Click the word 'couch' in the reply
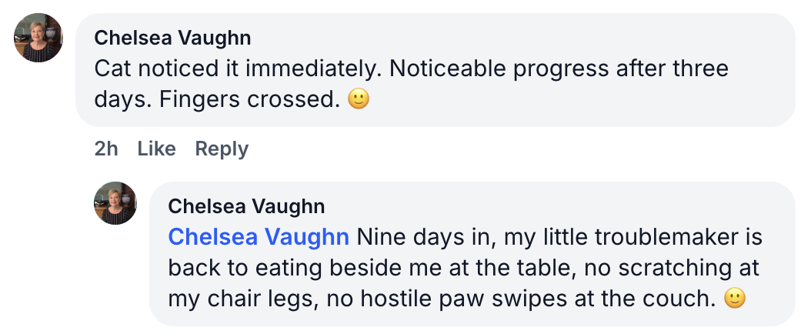 pyautogui.click(x=678, y=299)
